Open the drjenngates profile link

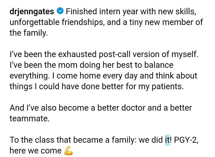click(x=32, y=12)
